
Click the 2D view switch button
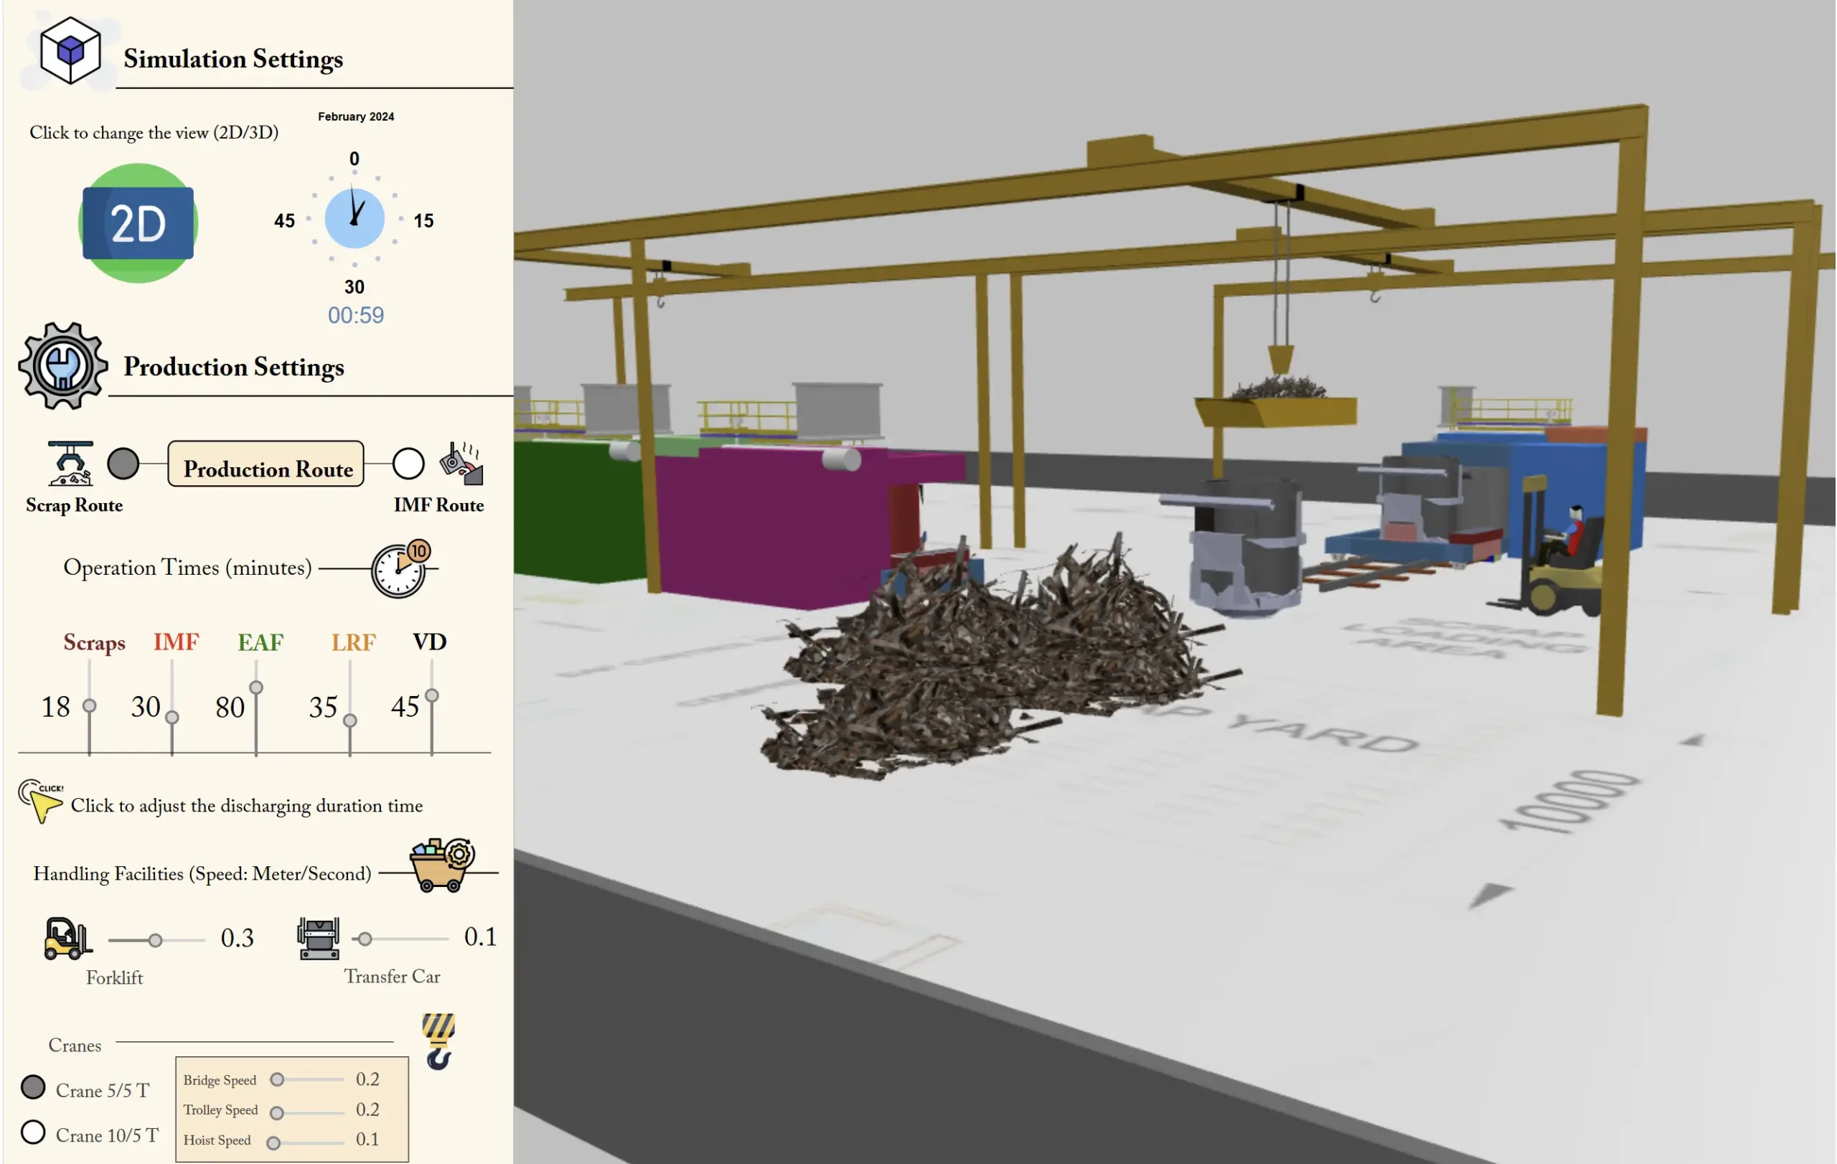[x=138, y=223]
